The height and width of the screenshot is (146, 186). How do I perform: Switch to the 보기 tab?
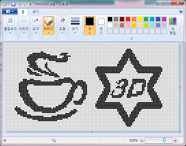tap(36, 12)
